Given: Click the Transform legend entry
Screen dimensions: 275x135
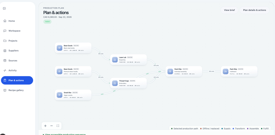Looking at the screenshot, I should (239, 129).
